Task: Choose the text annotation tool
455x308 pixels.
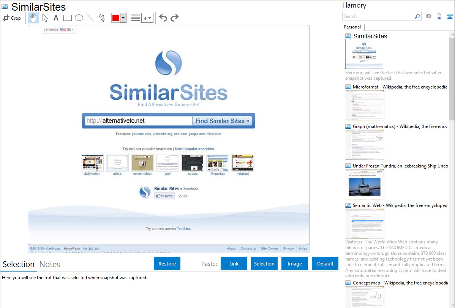Action: pyautogui.click(x=56, y=18)
